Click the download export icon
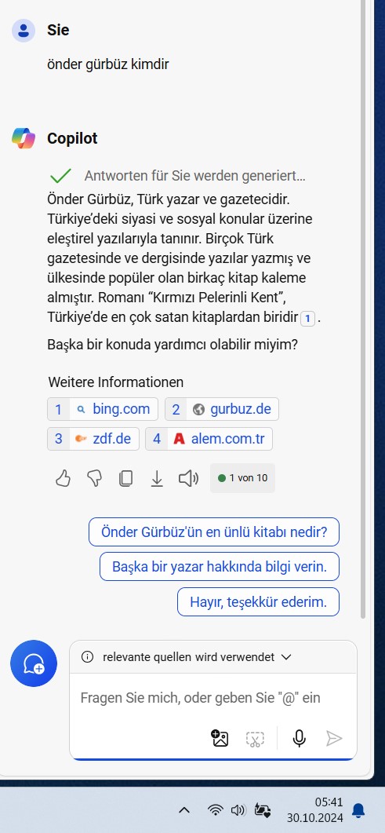 [x=157, y=479]
